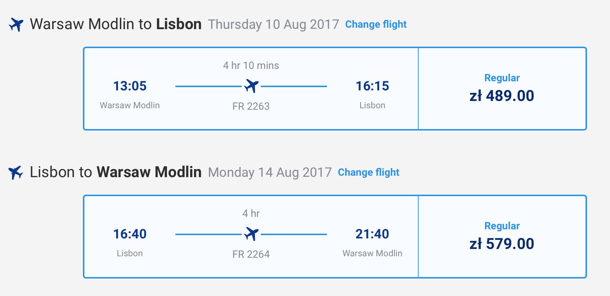
Task: Click the 16:40 Lisbon departure time
Action: tap(130, 234)
